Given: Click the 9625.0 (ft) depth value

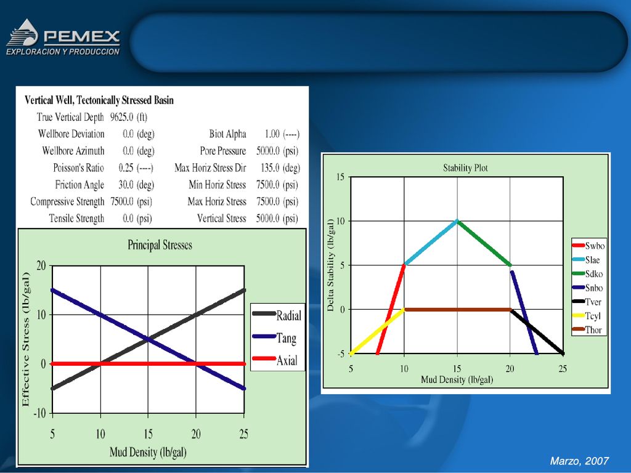Looking at the screenshot, I should pos(129,117).
